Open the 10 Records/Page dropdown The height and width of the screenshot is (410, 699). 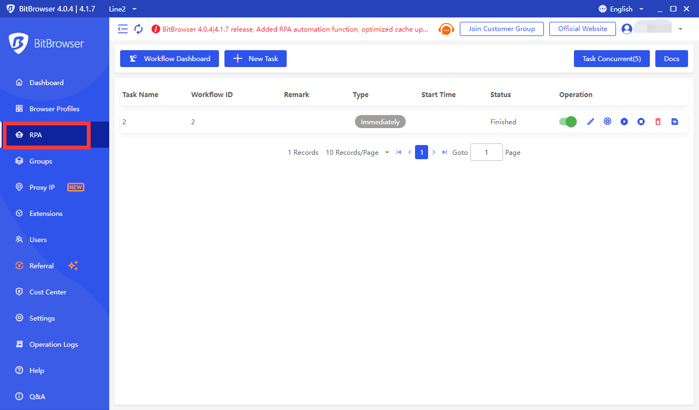(357, 153)
